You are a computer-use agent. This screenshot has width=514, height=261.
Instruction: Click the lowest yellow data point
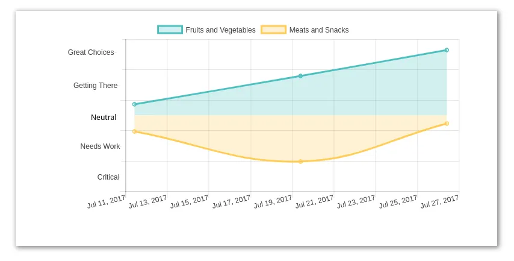(300, 162)
